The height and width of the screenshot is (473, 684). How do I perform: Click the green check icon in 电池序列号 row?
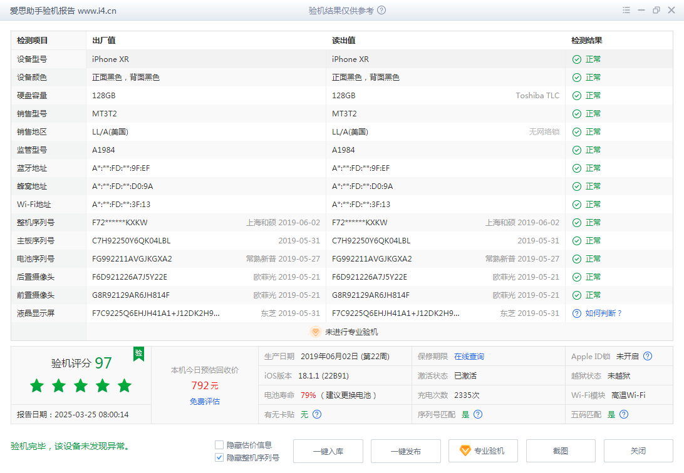click(x=577, y=259)
